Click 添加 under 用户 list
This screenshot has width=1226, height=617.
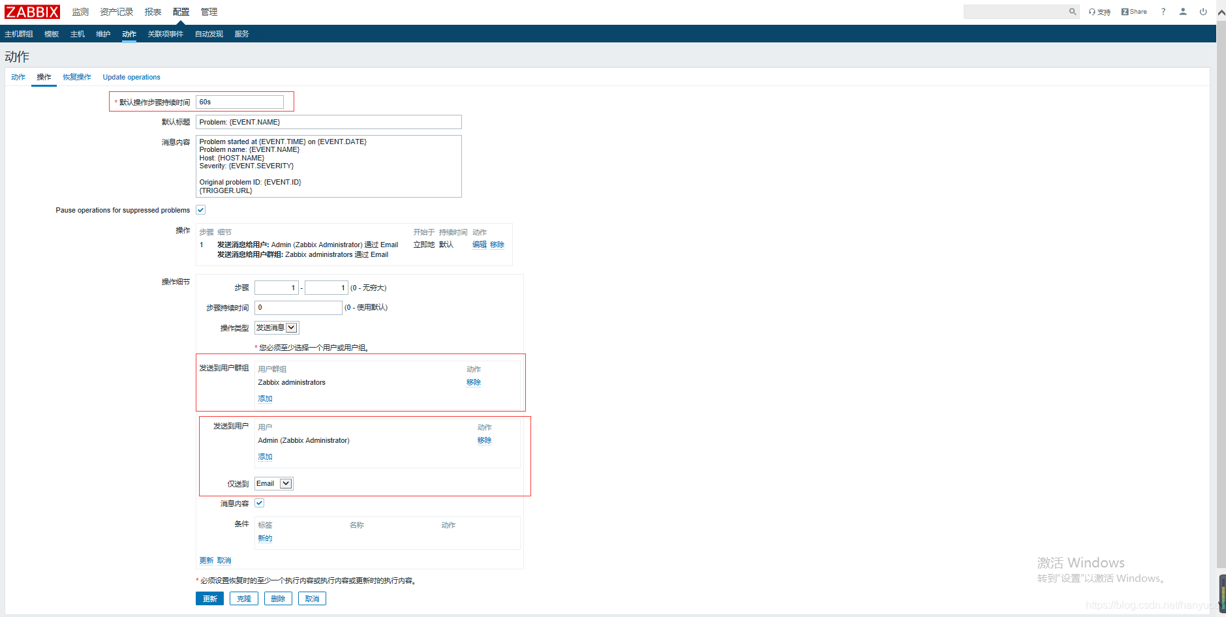point(265,457)
